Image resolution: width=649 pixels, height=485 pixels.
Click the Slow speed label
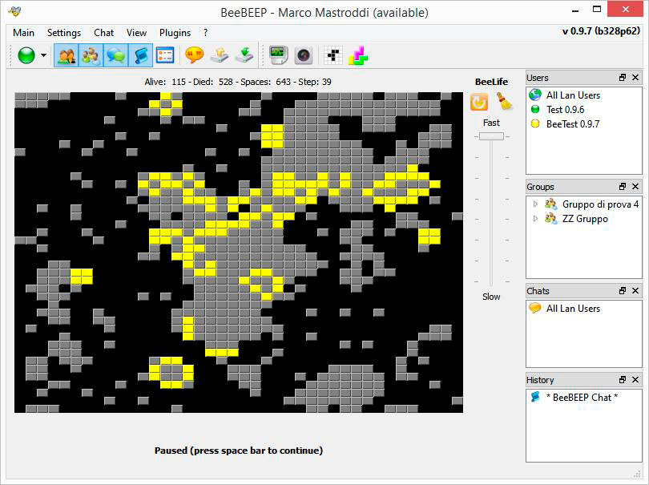coord(491,297)
